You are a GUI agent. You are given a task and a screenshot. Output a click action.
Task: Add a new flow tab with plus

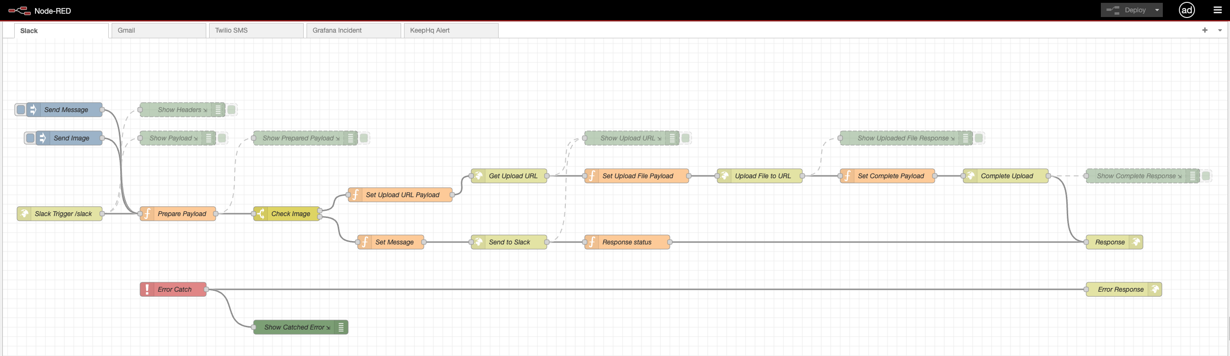[x=1205, y=30]
